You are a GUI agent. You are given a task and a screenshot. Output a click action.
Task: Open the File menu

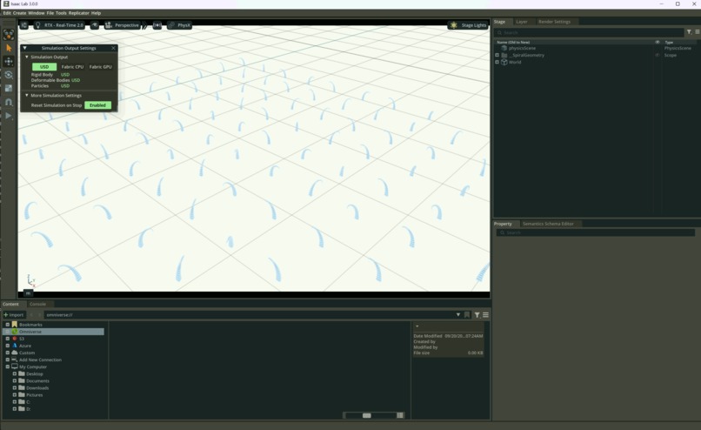50,13
